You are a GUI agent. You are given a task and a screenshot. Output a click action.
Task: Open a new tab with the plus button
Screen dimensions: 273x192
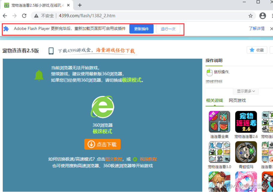tap(80, 5)
